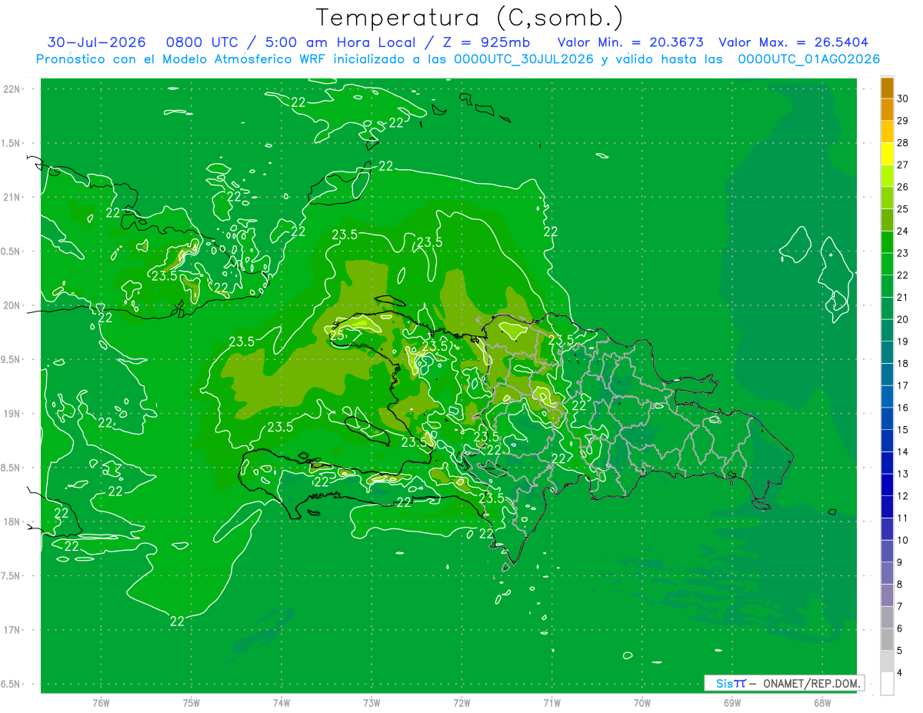923x713 pixels.
Task: Pick the brown-orange legend swatch above 30
Action: pos(887,88)
